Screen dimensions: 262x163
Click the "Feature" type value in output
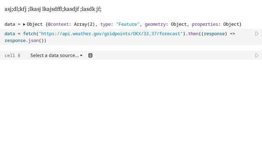(128, 24)
